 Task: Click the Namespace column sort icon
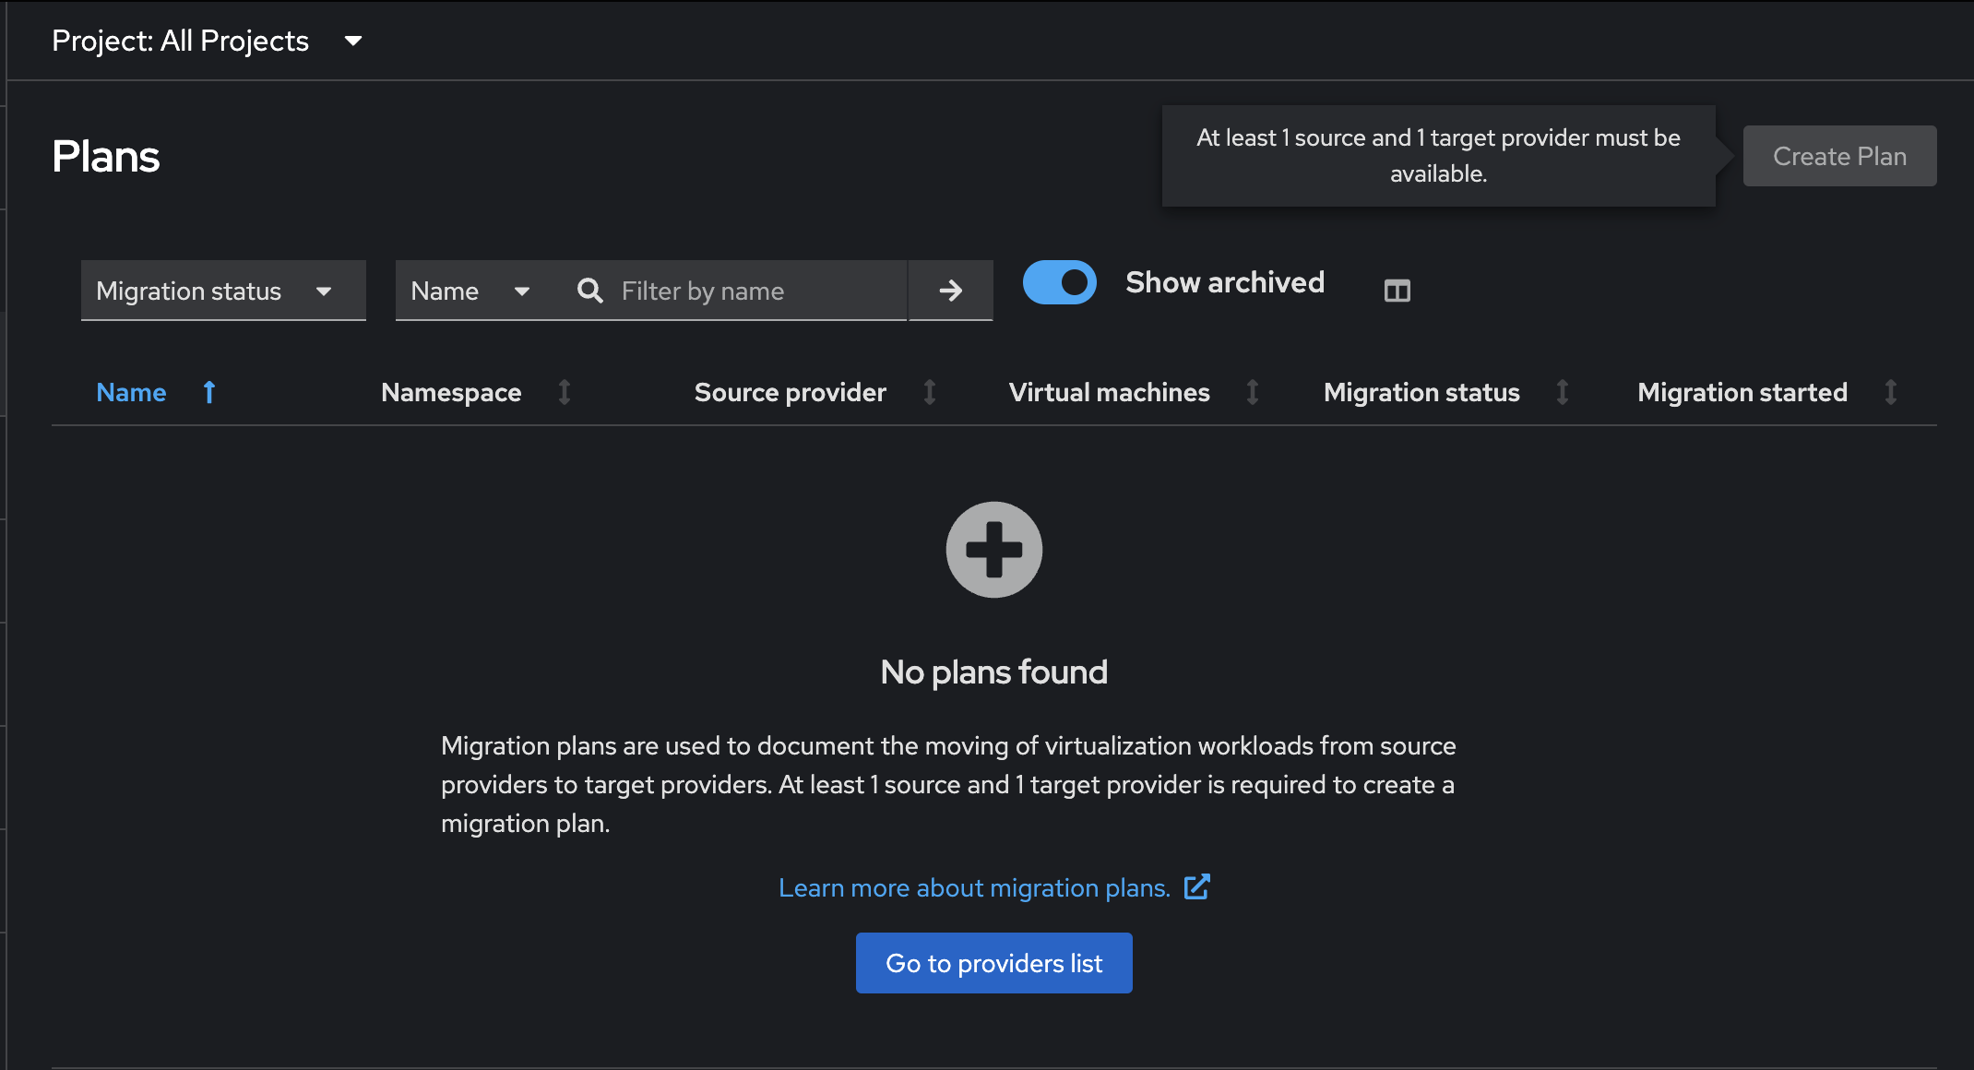[x=565, y=392]
